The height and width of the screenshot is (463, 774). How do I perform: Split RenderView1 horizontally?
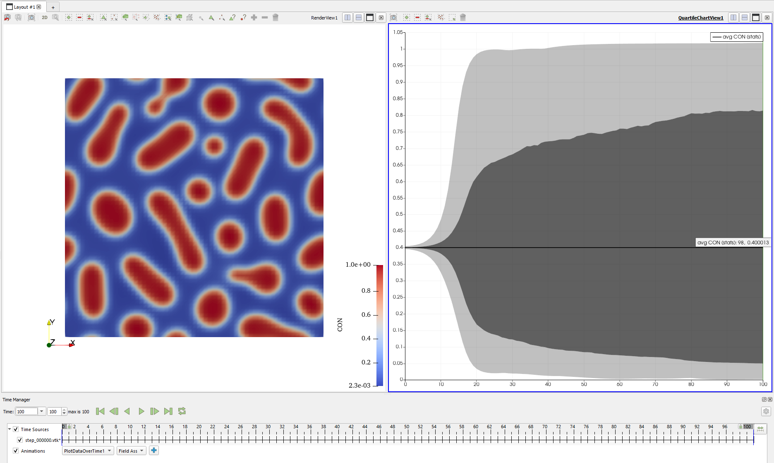point(347,17)
